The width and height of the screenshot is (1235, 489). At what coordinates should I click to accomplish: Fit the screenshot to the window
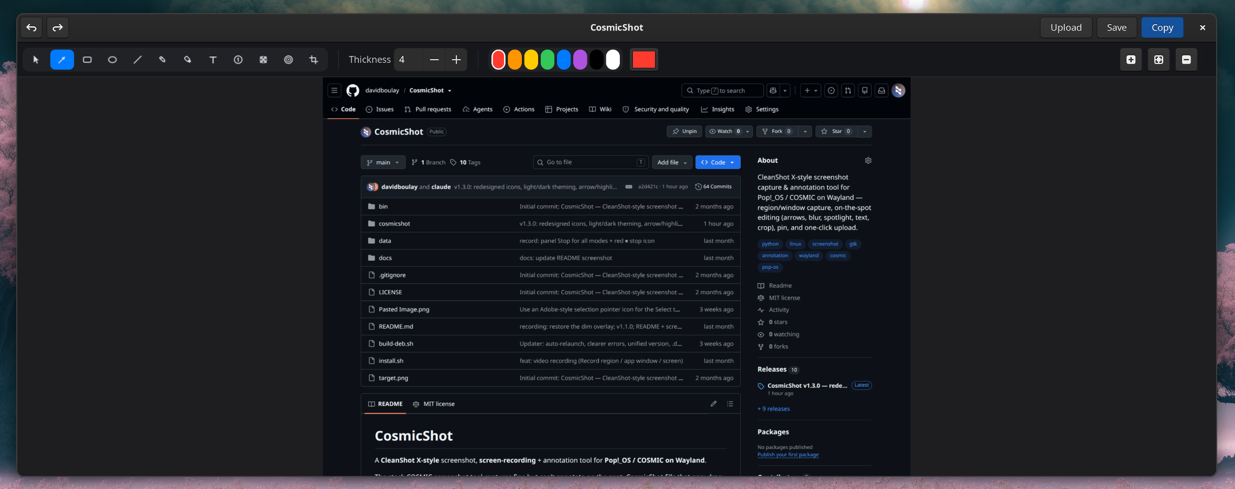tap(1159, 60)
